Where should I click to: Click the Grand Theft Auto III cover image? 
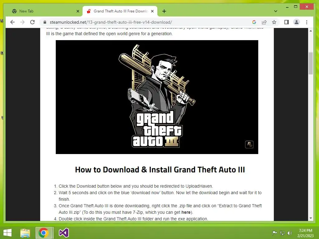(157, 97)
